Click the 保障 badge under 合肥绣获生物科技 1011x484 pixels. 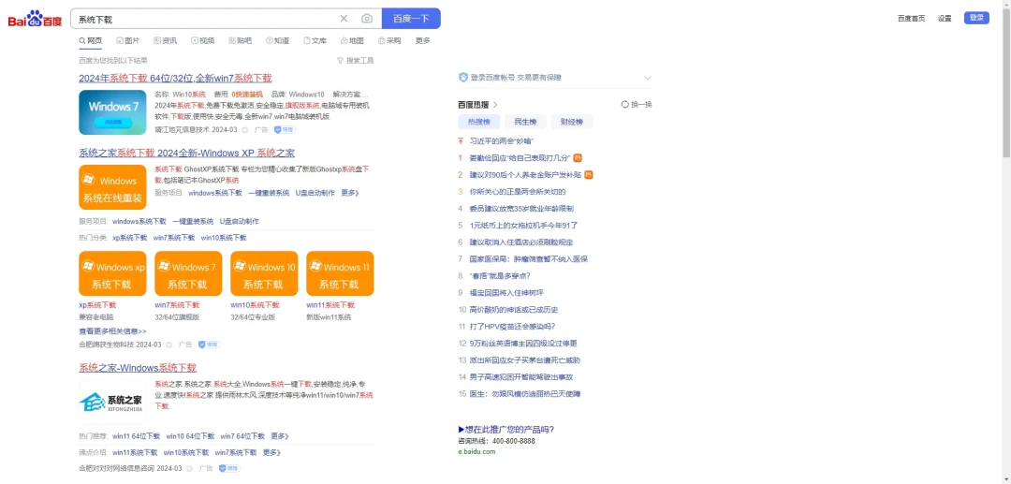coord(209,345)
